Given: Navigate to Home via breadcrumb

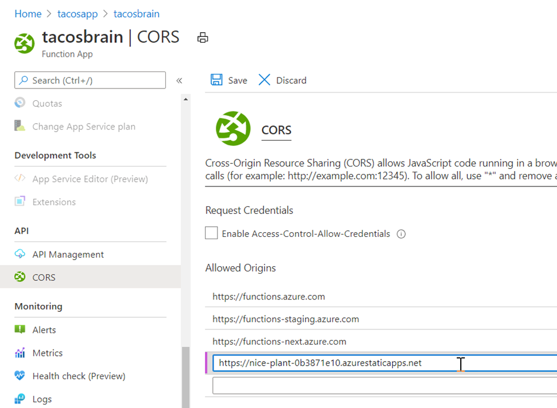Looking at the screenshot, I should pos(28,13).
